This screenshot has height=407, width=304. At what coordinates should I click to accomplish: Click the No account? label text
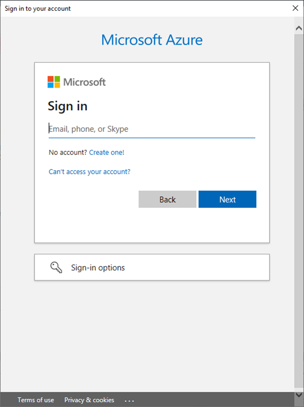pos(68,152)
